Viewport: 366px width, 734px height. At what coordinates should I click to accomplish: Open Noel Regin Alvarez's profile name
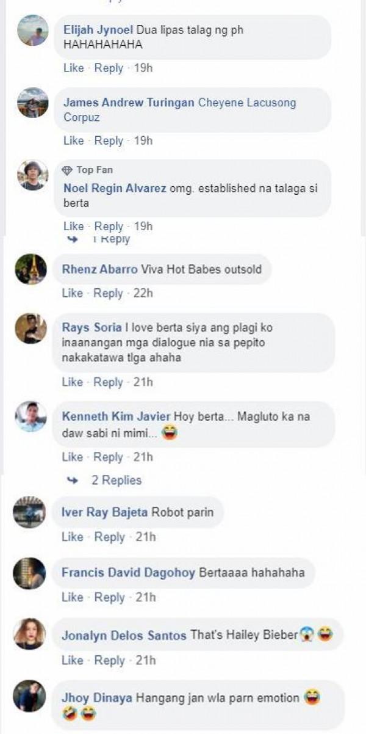[115, 188]
